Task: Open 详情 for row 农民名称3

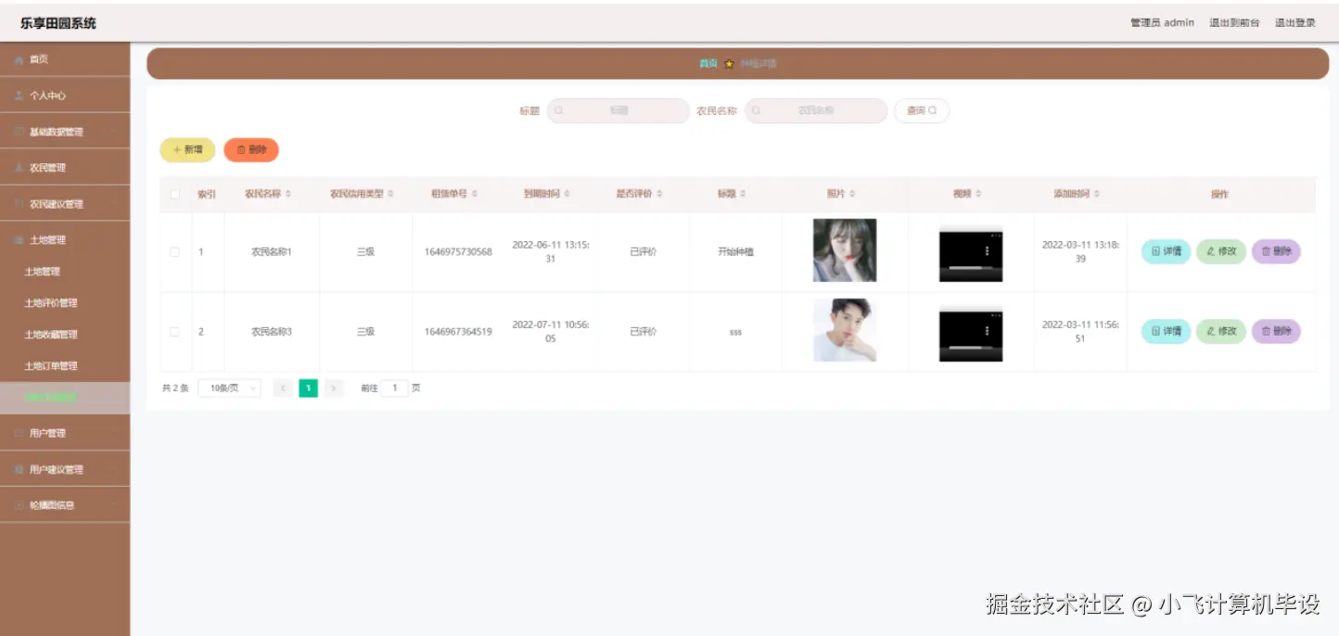Action: tap(1166, 331)
